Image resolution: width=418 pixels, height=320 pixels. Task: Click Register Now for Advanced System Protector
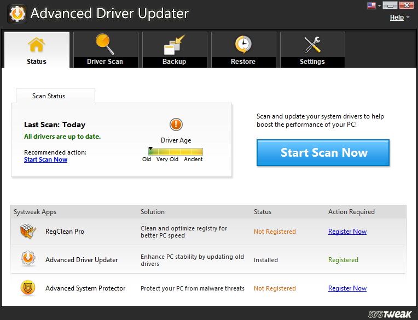coord(347,288)
